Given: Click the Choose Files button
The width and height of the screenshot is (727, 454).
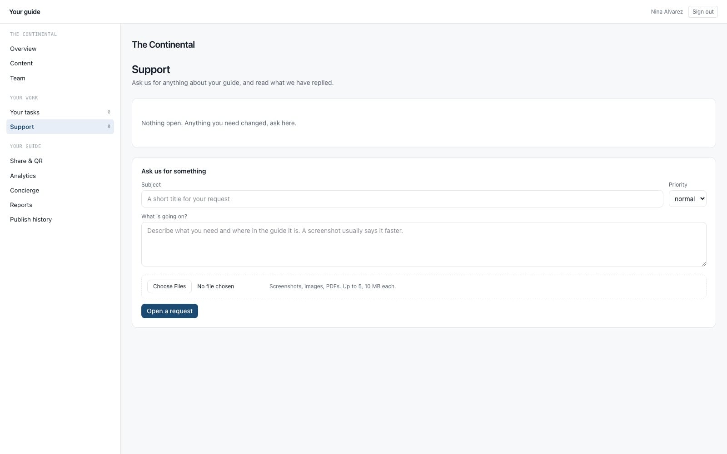Looking at the screenshot, I should (169, 286).
